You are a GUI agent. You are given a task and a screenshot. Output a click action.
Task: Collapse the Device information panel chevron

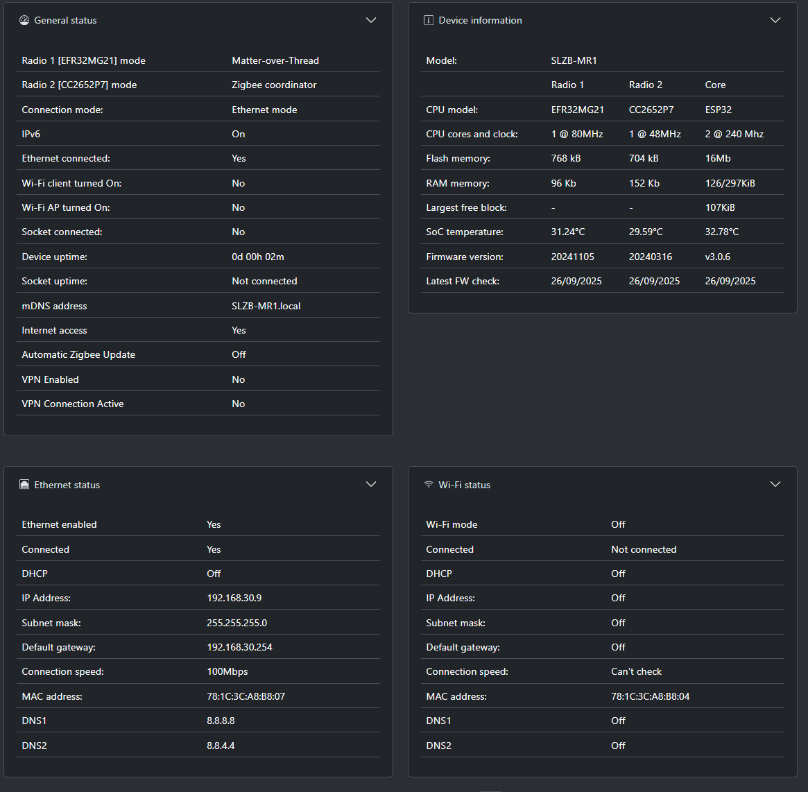[775, 20]
